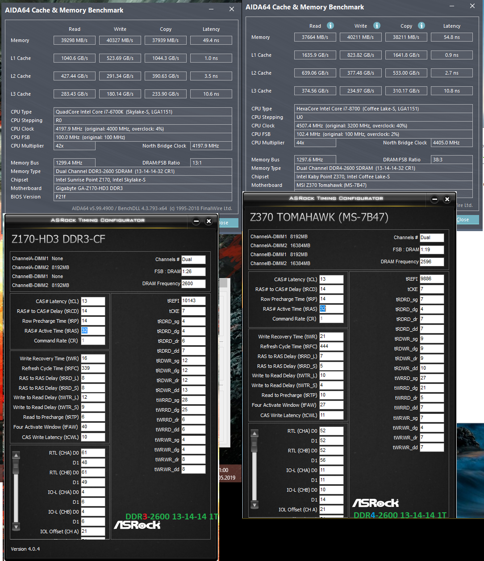This screenshot has height=561, width=484.
Task: Click the info icon beside the Write header
Action: coord(377,25)
